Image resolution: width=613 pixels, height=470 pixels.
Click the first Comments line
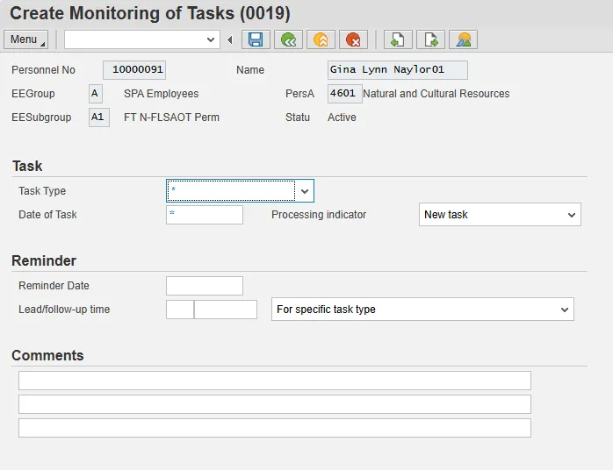[x=275, y=381]
